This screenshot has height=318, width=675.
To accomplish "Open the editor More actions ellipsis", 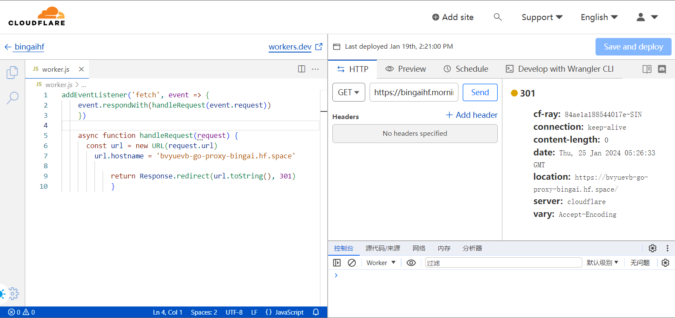I will [x=315, y=69].
